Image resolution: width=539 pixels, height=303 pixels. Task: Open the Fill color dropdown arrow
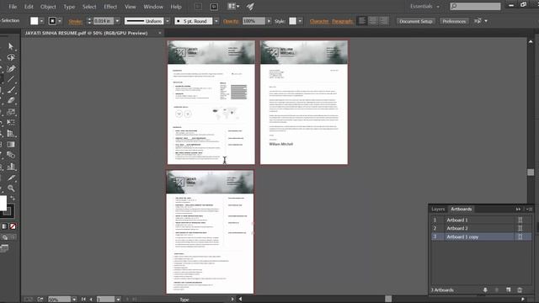click(x=41, y=21)
